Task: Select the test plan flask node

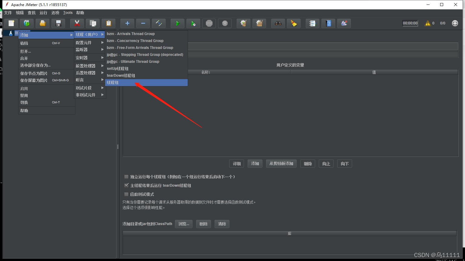Action: tap(11, 33)
